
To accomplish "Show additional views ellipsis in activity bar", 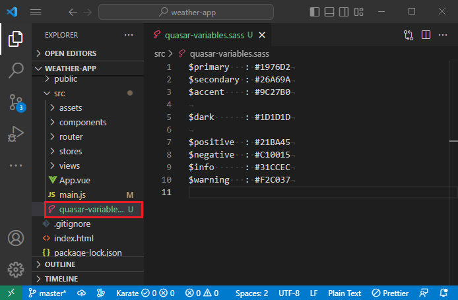I will pyautogui.click(x=15, y=165).
